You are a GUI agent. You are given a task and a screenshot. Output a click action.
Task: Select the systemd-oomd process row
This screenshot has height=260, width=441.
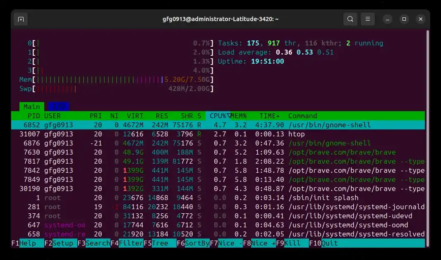pos(218,225)
